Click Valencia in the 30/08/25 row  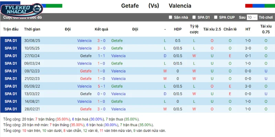(x=84, y=40)
